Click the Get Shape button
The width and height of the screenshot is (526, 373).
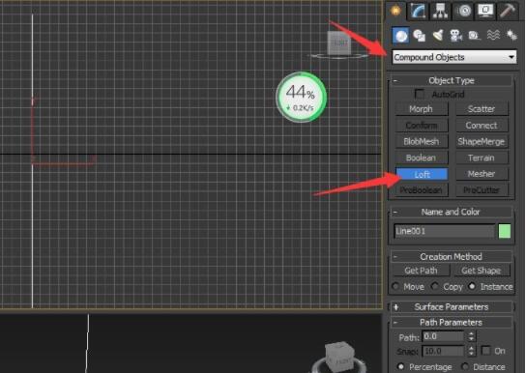pos(482,271)
